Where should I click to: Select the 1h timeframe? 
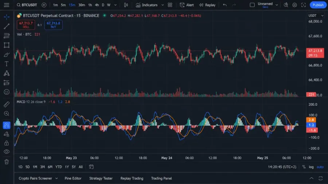pos(90,5)
